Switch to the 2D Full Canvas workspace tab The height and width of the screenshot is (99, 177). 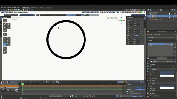[x=34, y=8]
